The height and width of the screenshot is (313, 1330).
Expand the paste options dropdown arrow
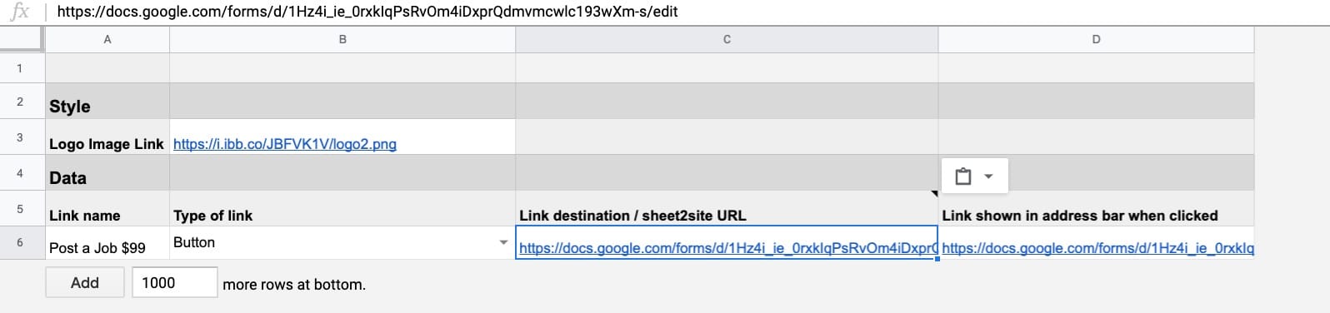tap(988, 176)
